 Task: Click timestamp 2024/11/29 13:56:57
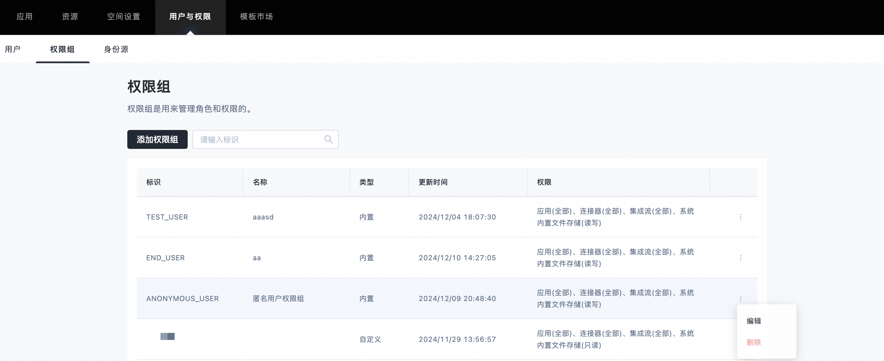457,339
